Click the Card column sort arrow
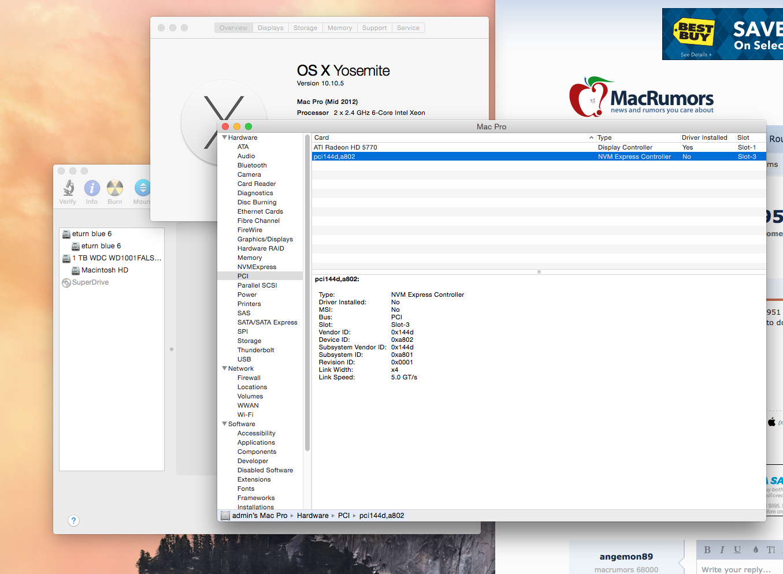The image size is (783, 574). point(591,137)
